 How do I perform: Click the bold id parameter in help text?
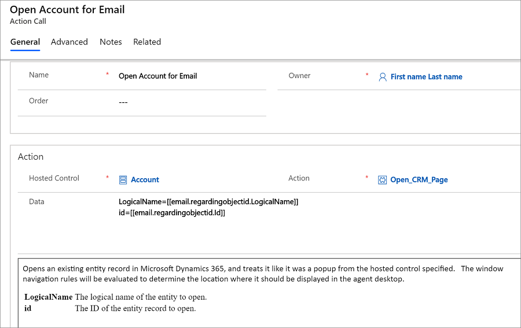[x=28, y=308]
